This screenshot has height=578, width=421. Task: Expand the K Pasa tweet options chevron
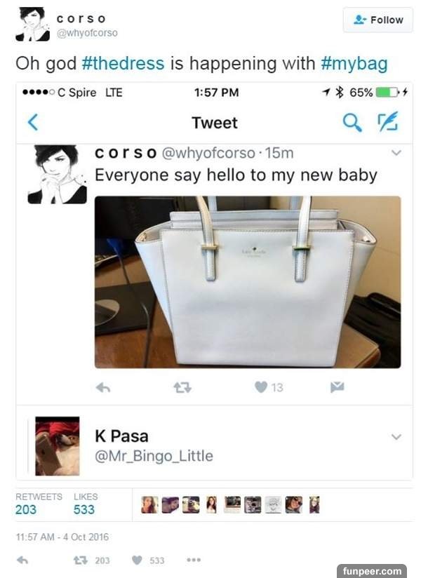click(x=396, y=437)
